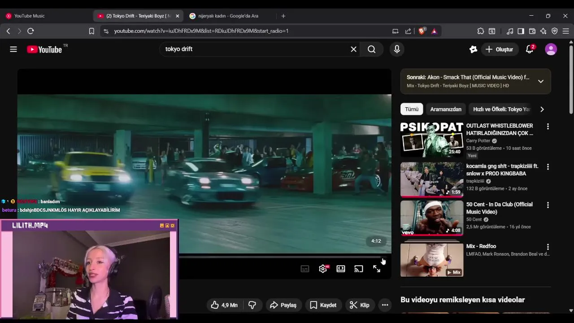Close the Tokyo Drift browser tab

[x=177, y=16]
